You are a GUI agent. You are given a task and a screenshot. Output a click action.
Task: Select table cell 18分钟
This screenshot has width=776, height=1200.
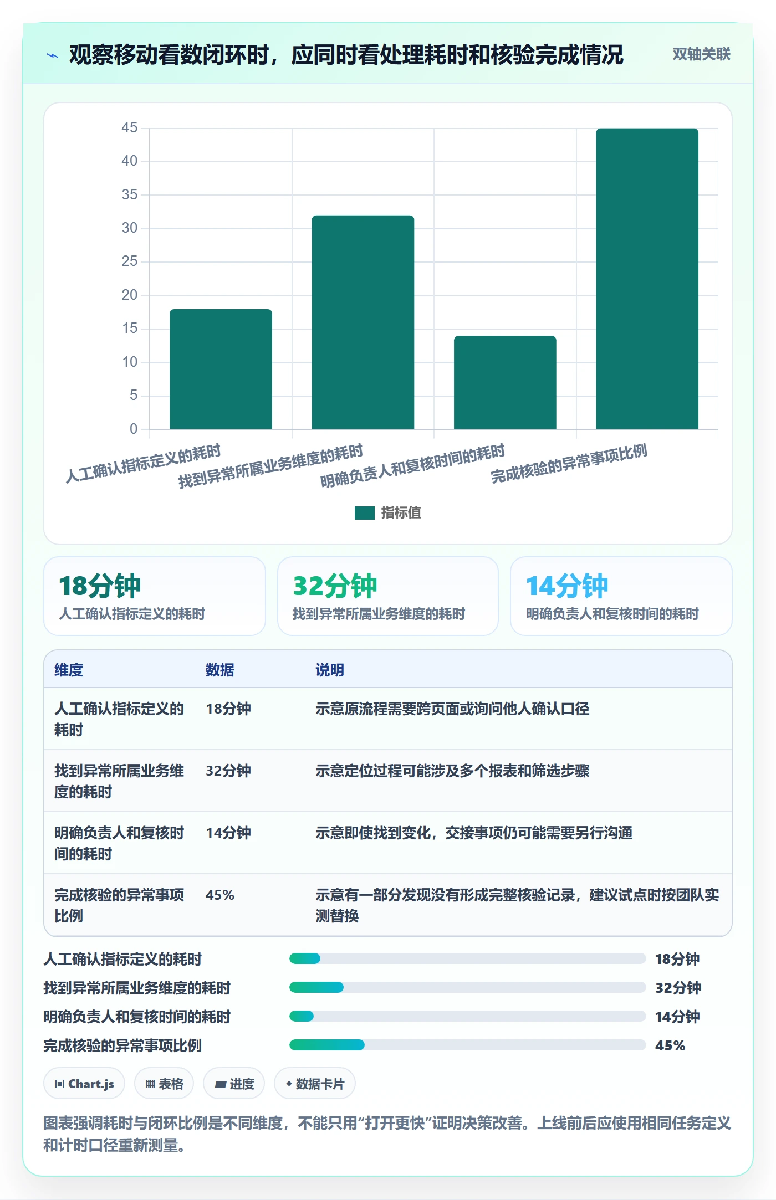pos(228,709)
